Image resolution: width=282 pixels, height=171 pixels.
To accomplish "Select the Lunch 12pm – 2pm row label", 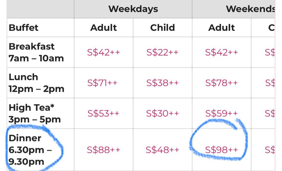I will [x=36, y=83].
